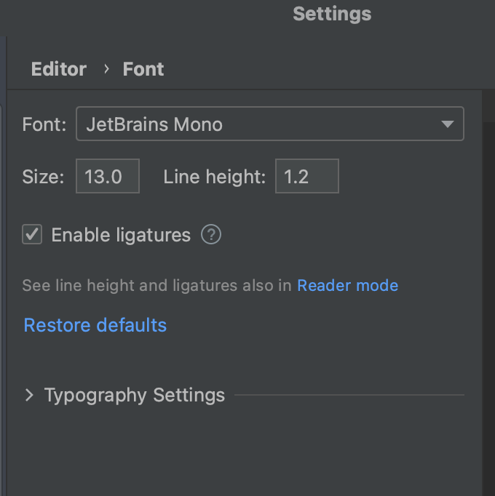Select Font in the breadcrumb
Image resolution: width=495 pixels, height=496 pixels.
143,69
